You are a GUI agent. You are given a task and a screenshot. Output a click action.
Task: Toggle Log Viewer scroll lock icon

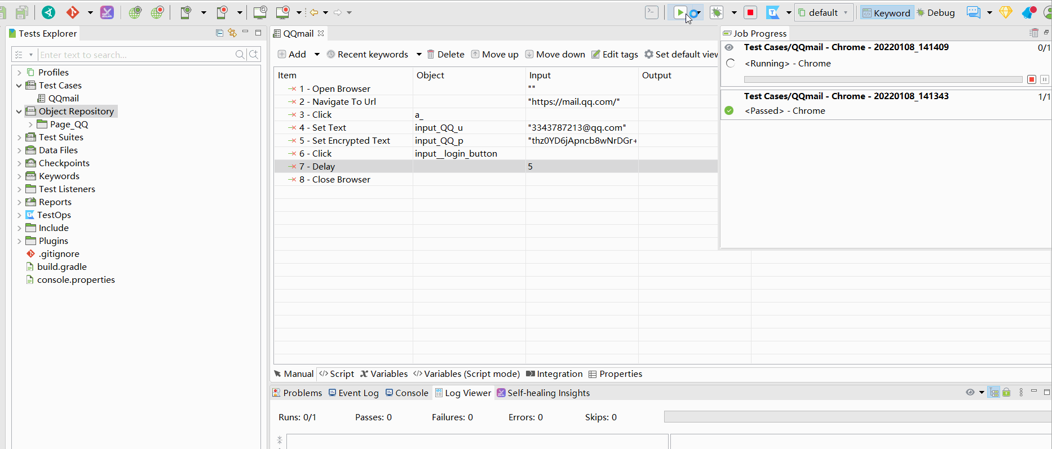pos(1006,393)
